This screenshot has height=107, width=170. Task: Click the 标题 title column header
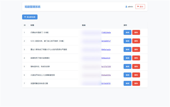click(32, 25)
